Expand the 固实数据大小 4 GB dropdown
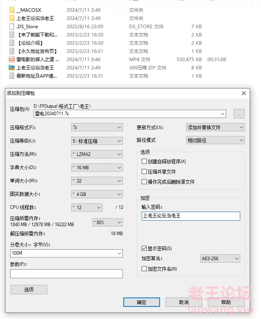The height and width of the screenshot is (319, 261). pos(97,194)
